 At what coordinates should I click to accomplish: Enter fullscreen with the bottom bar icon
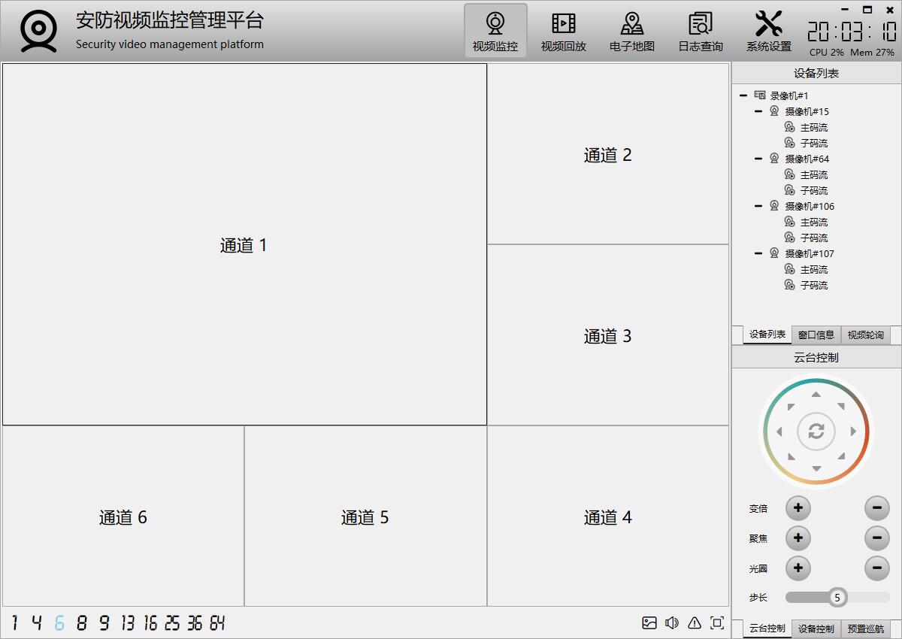(717, 622)
